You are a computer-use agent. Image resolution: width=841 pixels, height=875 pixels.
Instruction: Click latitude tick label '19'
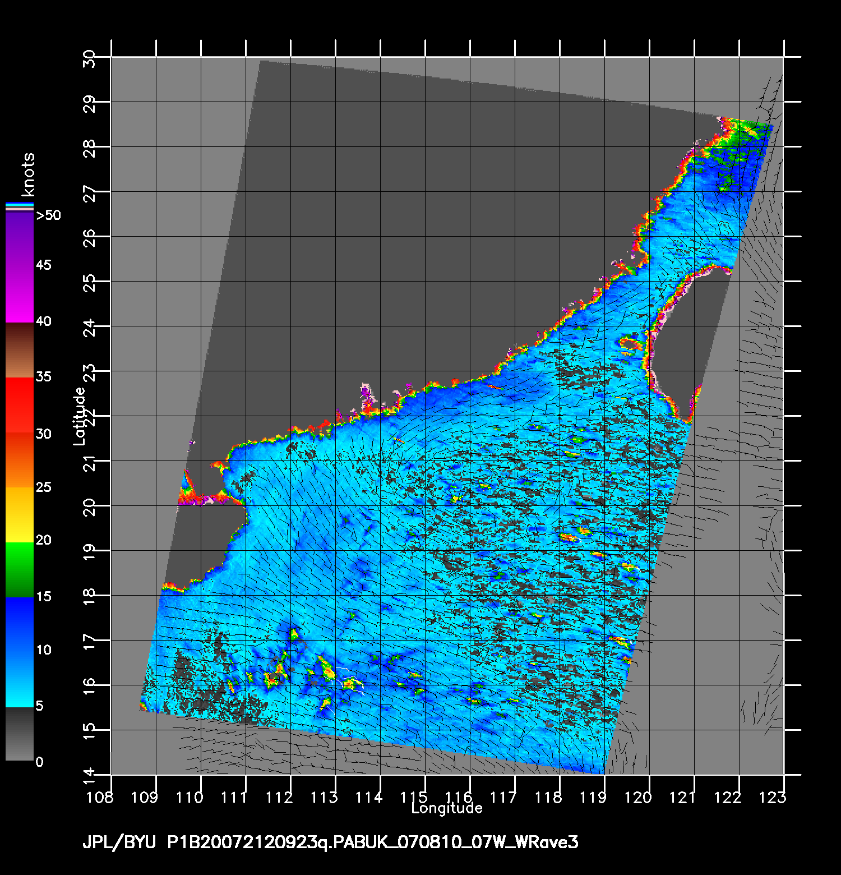[x=90, y=551]
